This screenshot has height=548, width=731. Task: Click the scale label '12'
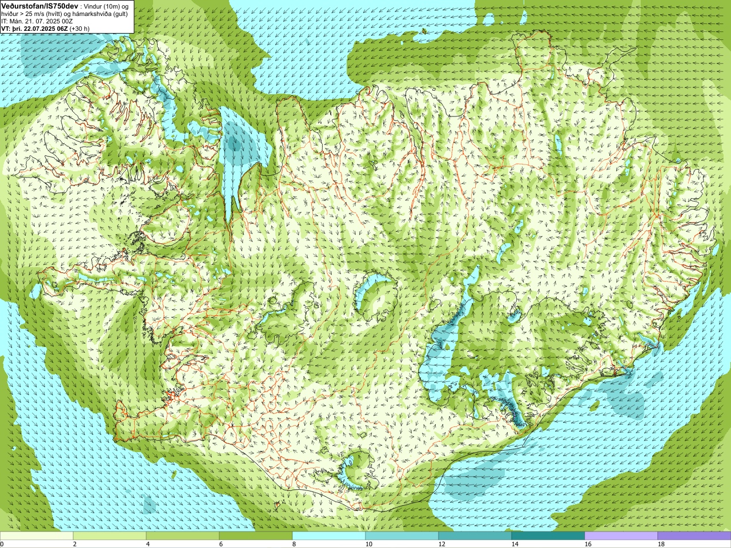[x=441, y=544]
